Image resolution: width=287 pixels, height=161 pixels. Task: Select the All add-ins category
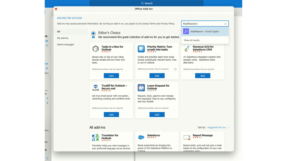[x=58, y=31]
